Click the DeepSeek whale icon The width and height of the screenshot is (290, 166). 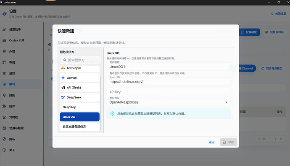tap(63, 97)
